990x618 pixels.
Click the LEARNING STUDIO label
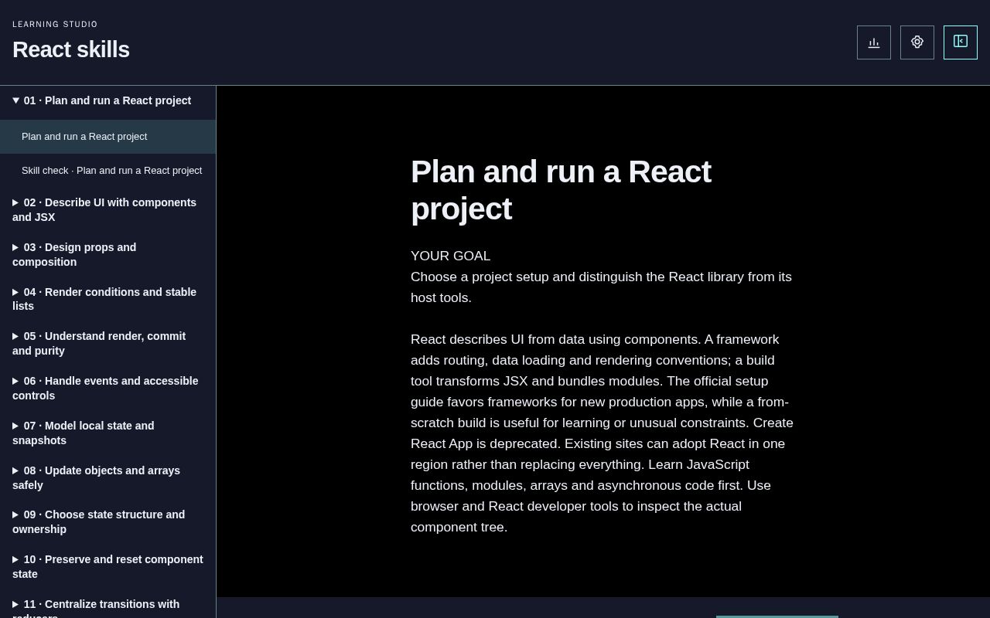pos(55,25)
